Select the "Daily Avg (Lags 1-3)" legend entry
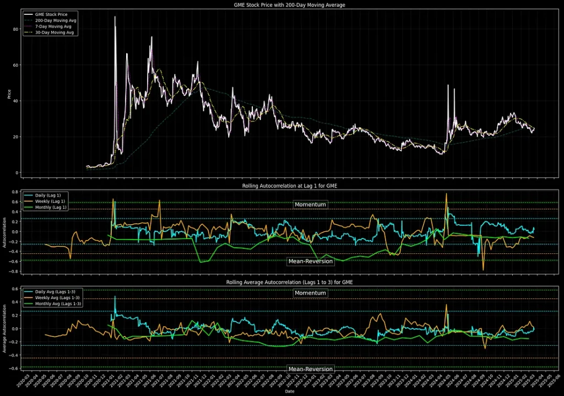 50,292
